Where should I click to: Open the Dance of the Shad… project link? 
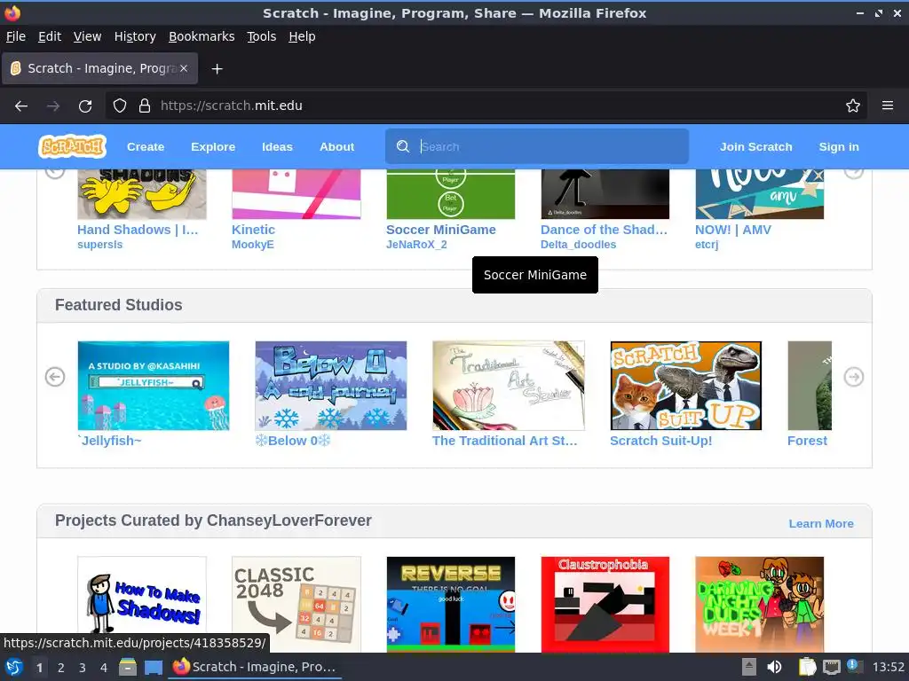tap(604, 230)
